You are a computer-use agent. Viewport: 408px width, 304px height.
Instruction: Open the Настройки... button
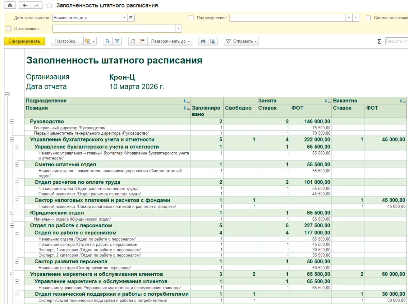(x=67, y=41)
